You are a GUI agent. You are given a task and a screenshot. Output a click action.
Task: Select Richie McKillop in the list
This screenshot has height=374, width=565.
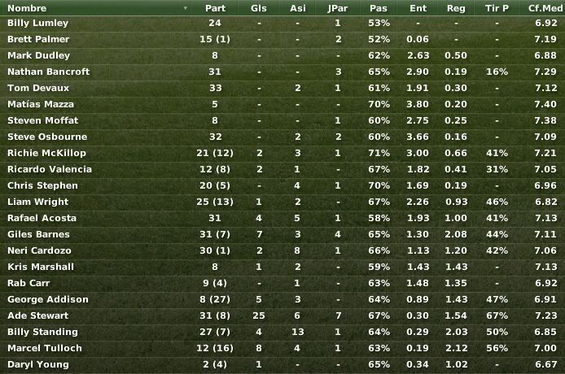(x=47, y=153)
